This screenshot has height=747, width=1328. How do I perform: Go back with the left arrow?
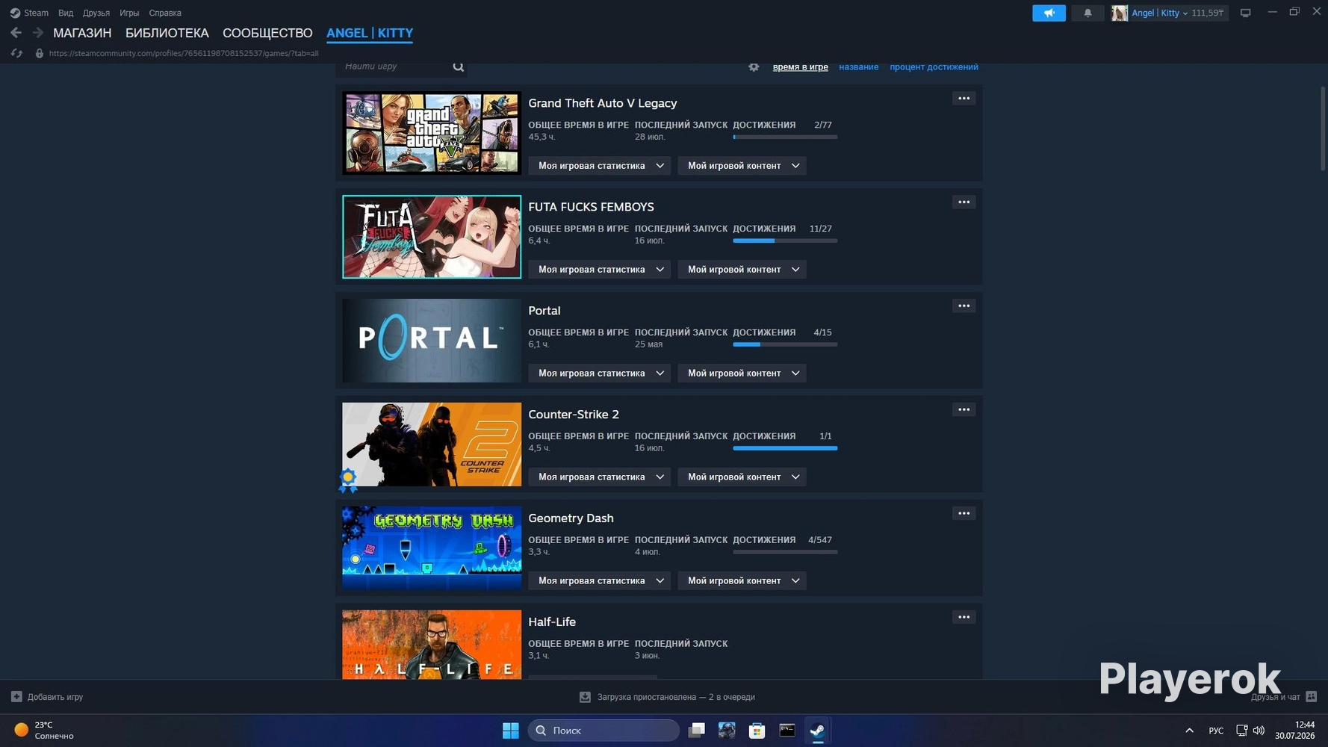coord(16,33)
